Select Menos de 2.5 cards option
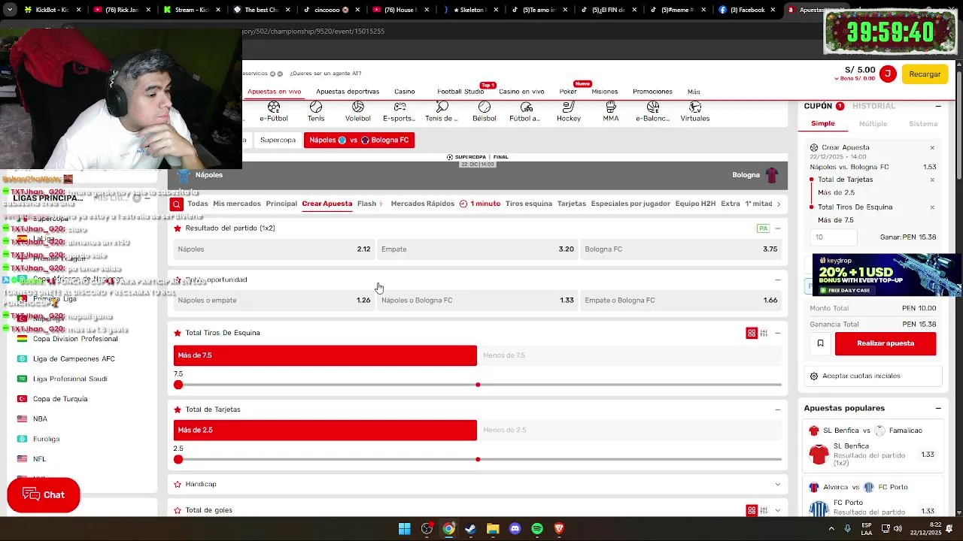963x541 pixels. click(630, 430)
